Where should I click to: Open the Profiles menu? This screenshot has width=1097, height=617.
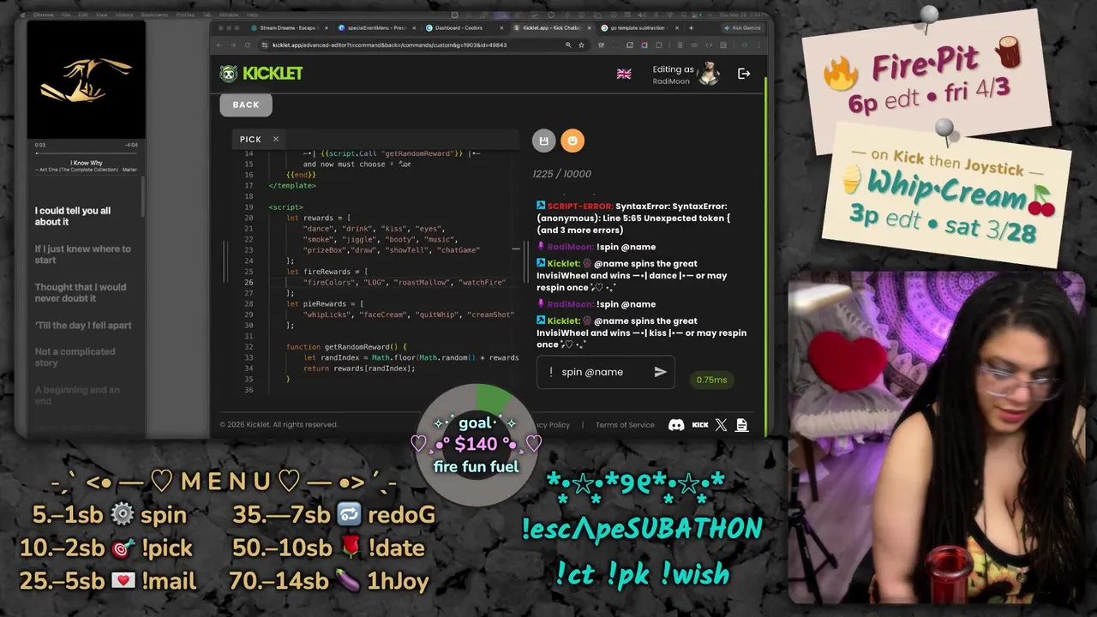pos(185,15)
